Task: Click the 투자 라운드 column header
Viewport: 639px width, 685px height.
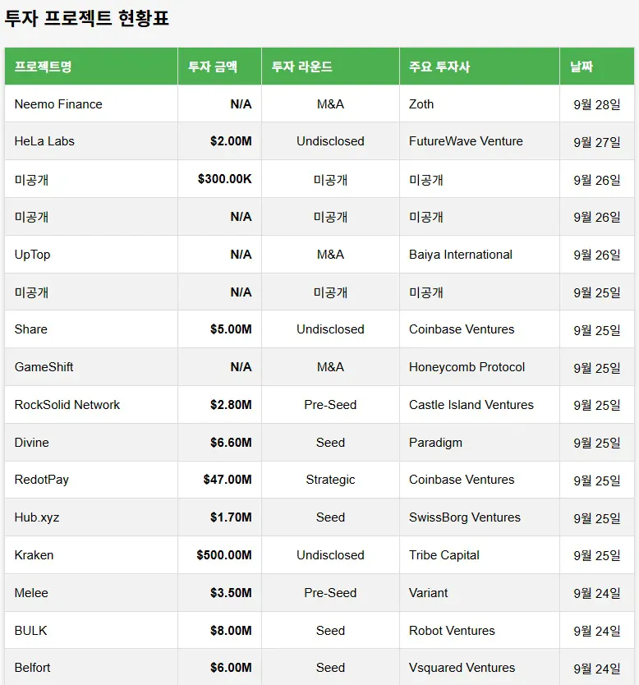Action: [x=301, y=67]
